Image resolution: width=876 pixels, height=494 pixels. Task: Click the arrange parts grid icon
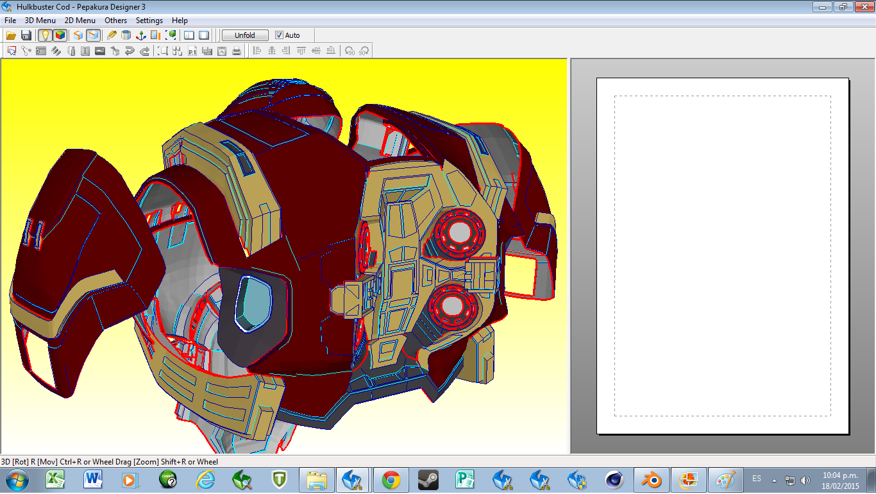coord(178,51)
